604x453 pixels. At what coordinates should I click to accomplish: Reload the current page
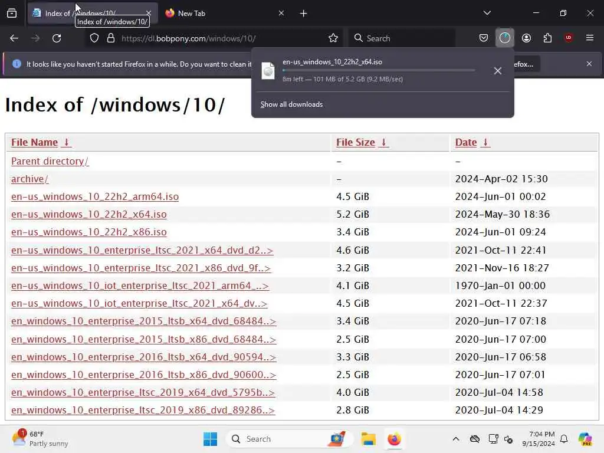click(57, 38)
